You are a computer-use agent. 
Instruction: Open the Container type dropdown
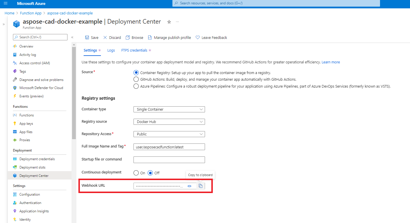pyautogui.click(x=169, y=109)
